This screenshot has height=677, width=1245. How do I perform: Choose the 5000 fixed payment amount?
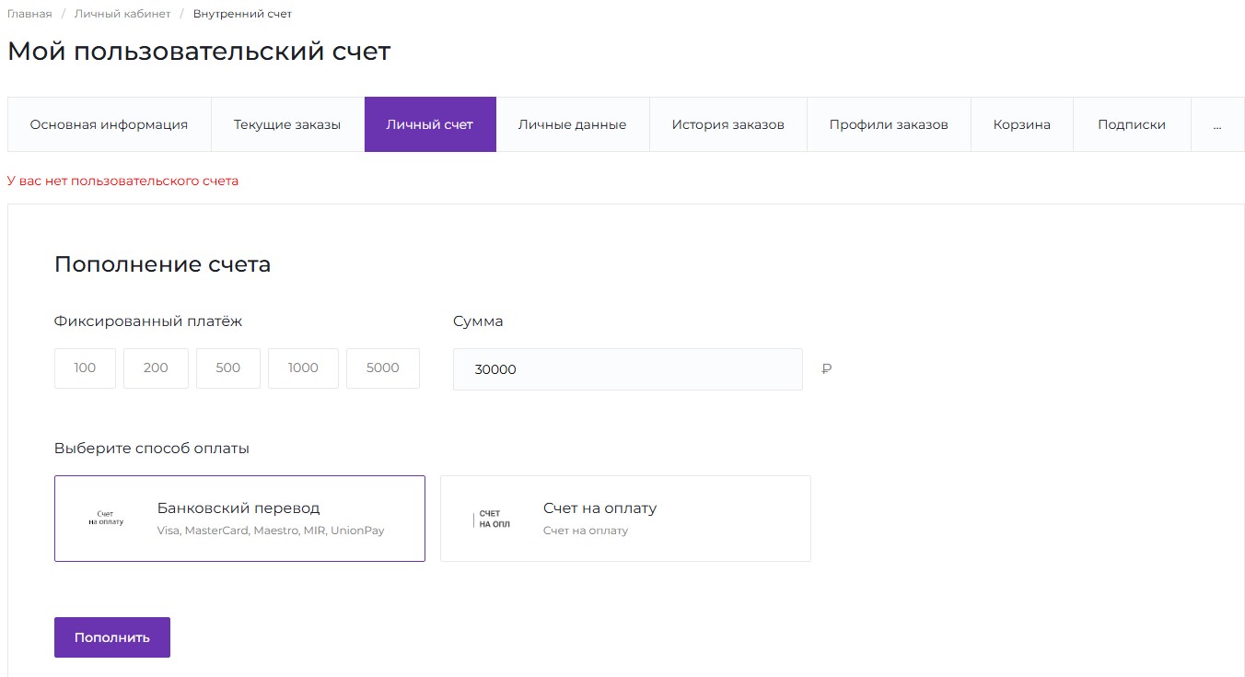(382, 368)
